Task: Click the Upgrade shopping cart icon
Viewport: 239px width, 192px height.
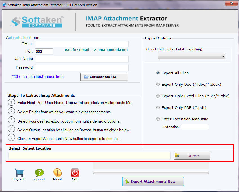Action: click(19, 173)
